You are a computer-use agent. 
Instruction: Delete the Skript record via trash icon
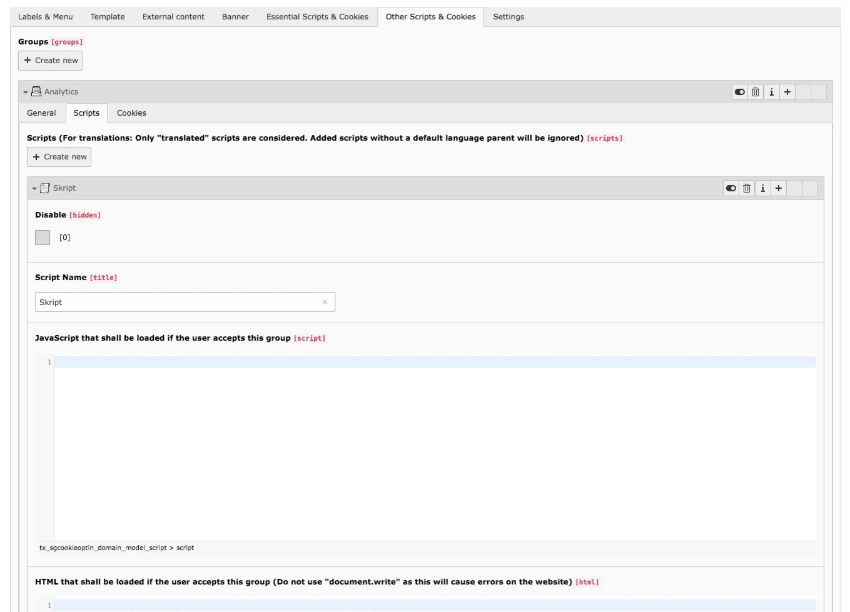click(747, 188)
